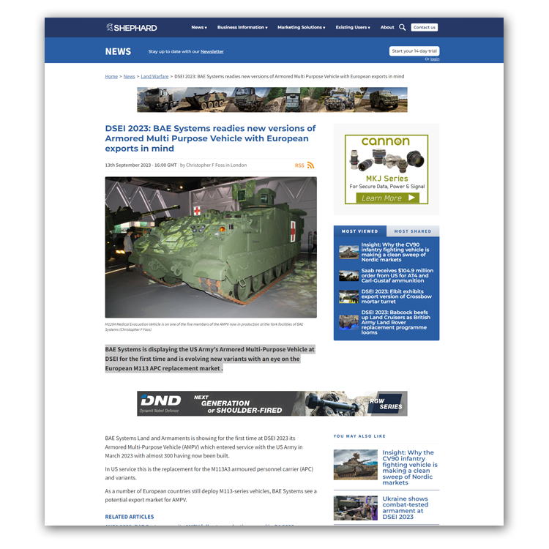
Task: Click the DND shoulder-fired banner ad
Action: coord(272,403)
